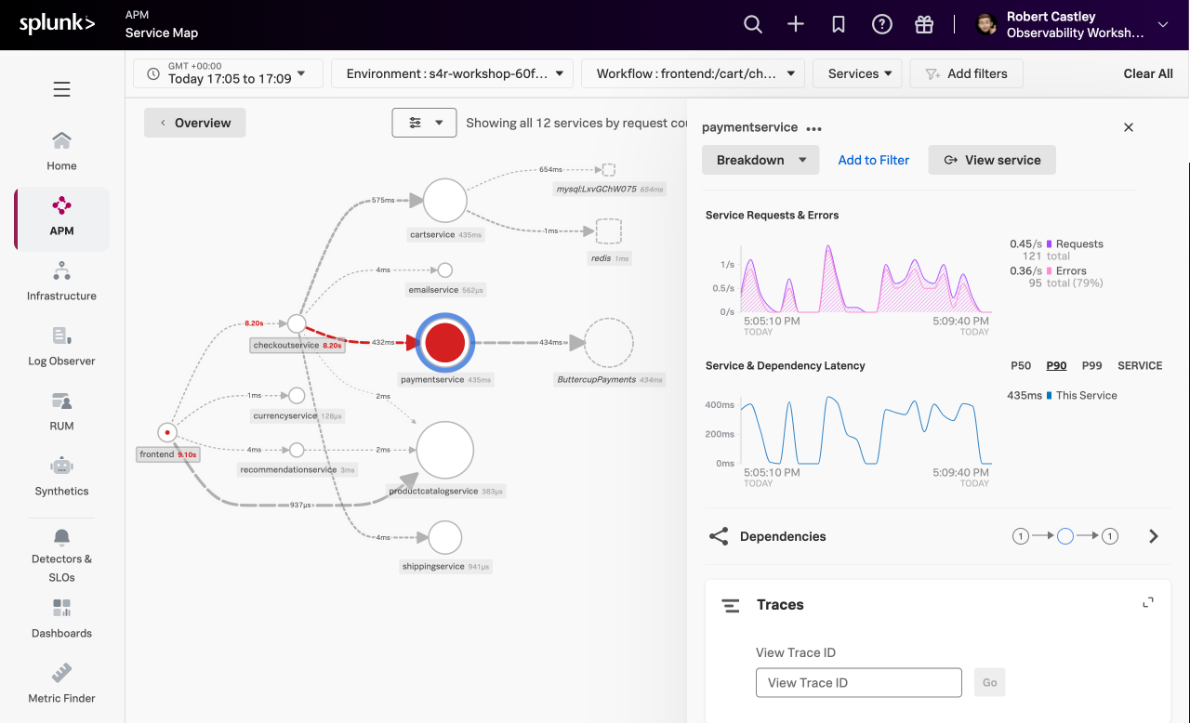Viewport: 1190px width, 723px height.
Task: Click the plus create icon
Action: coord(796,25)
